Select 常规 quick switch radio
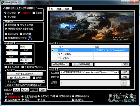The height and width of the screenshot is (106, 140). click(x=39, y=100)
